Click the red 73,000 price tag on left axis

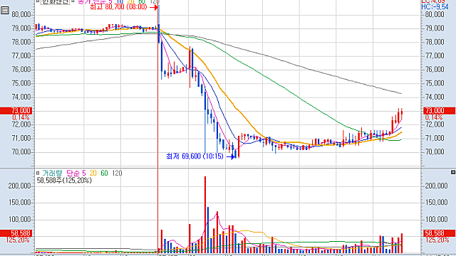(16, 111)
